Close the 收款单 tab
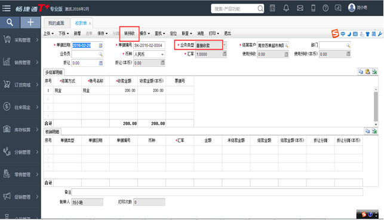 tap(90, 23)
